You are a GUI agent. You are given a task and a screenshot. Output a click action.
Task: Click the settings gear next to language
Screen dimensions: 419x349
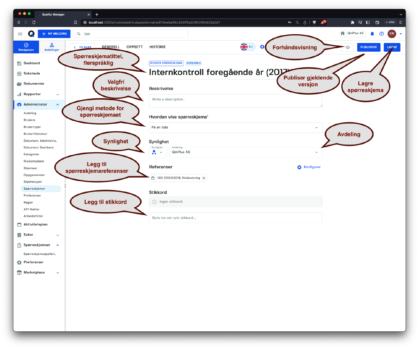tap(262, 47)
